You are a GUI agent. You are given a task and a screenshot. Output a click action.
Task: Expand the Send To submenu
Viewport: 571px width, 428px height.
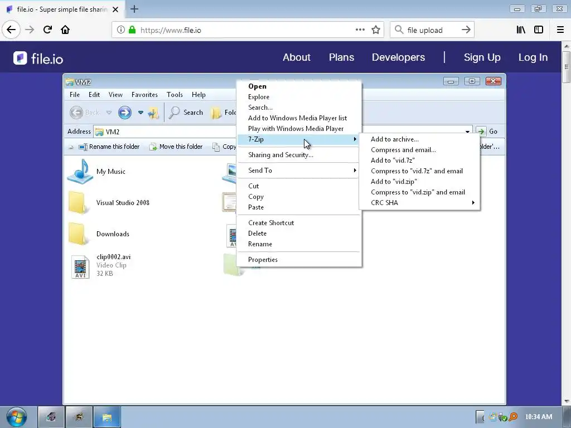pos(299,171)
